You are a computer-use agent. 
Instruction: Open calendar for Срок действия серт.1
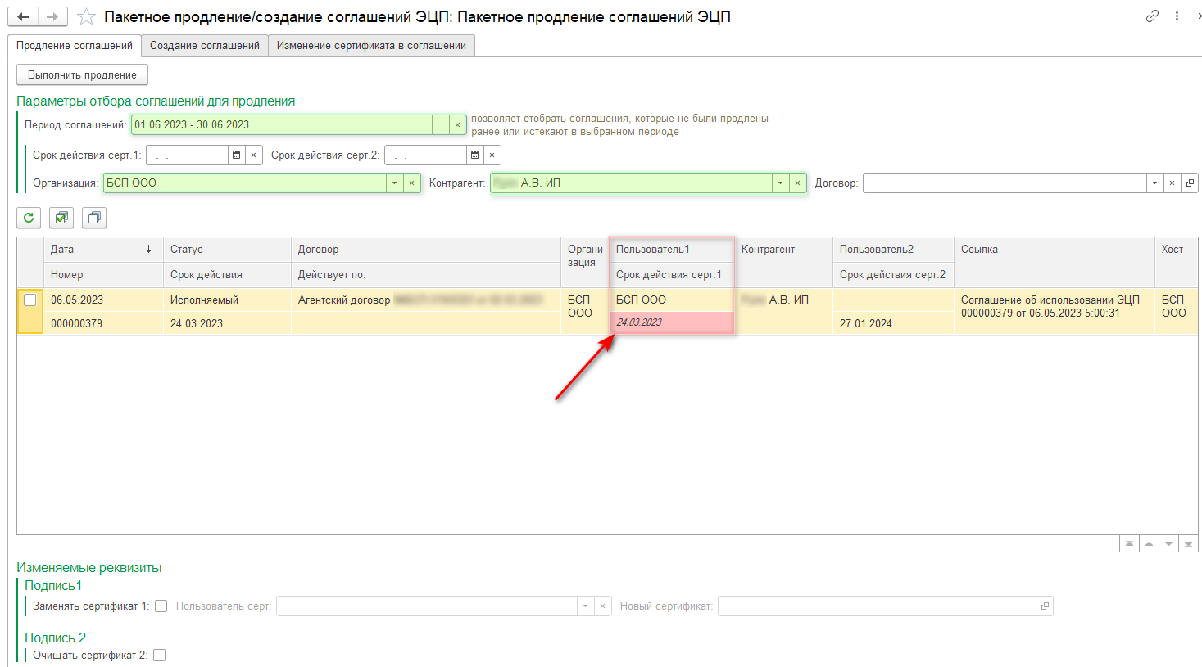[x=237, y=155]
